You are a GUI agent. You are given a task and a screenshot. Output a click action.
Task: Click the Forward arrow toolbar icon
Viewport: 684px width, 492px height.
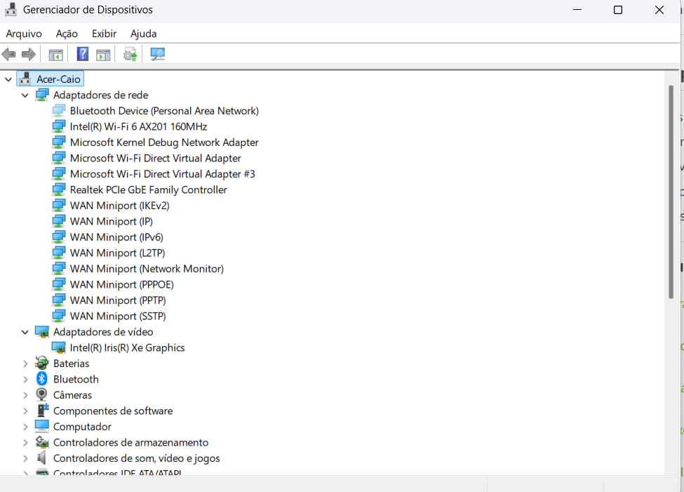[x=29, y=55]
